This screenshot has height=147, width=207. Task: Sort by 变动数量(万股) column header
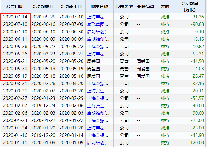click(190, 6)
